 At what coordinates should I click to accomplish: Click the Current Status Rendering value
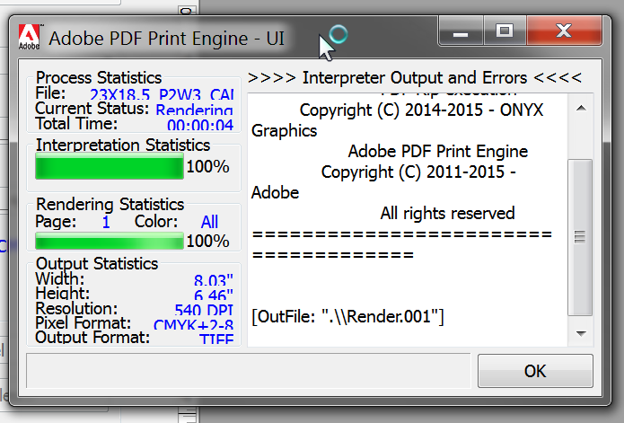194,110
